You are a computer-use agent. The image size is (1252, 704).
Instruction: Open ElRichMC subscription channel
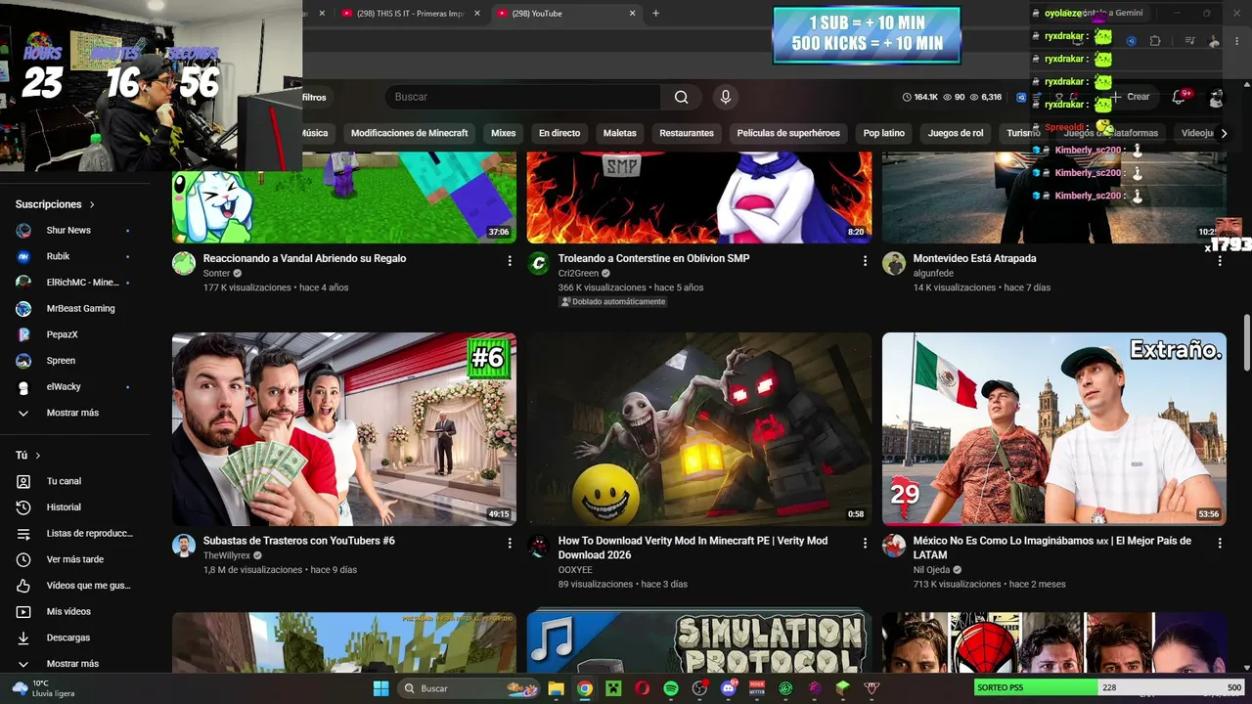[74, 283]
